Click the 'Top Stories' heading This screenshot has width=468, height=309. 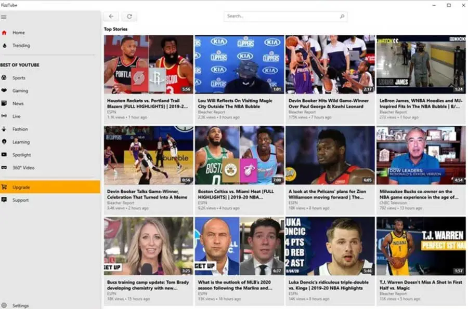[115, 29]
